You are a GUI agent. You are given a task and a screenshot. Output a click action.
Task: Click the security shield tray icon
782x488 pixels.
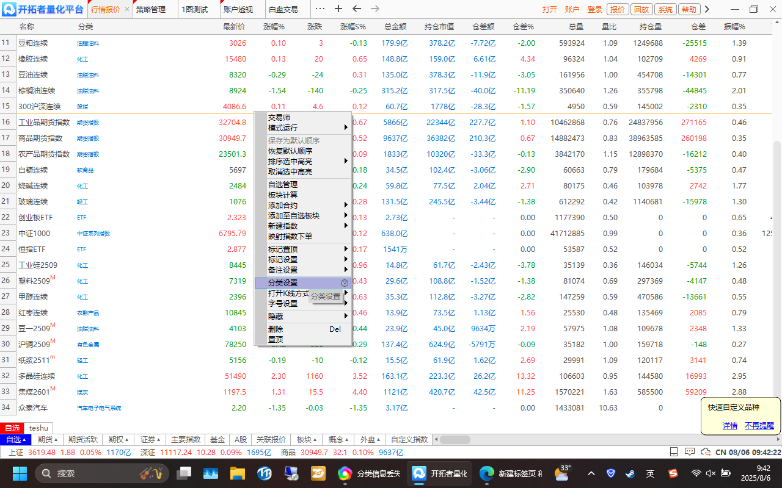610,473
